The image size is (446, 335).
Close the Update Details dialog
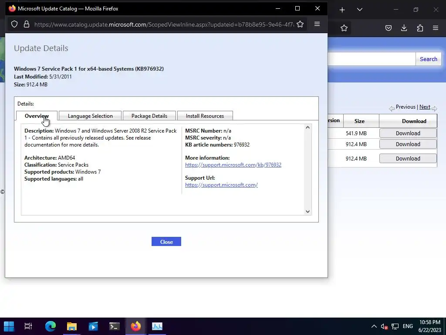[x=166, y=242]
